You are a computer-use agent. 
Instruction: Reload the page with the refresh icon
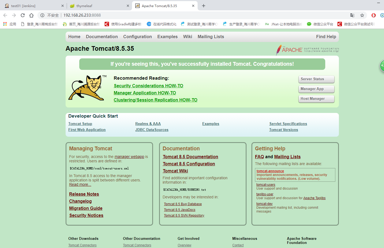pos(23,15)
